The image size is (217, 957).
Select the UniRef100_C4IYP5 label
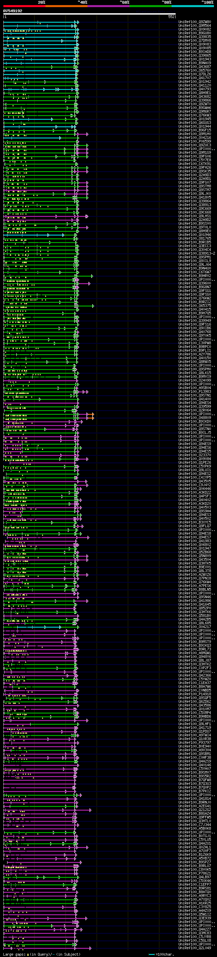(x=195, y=477)
